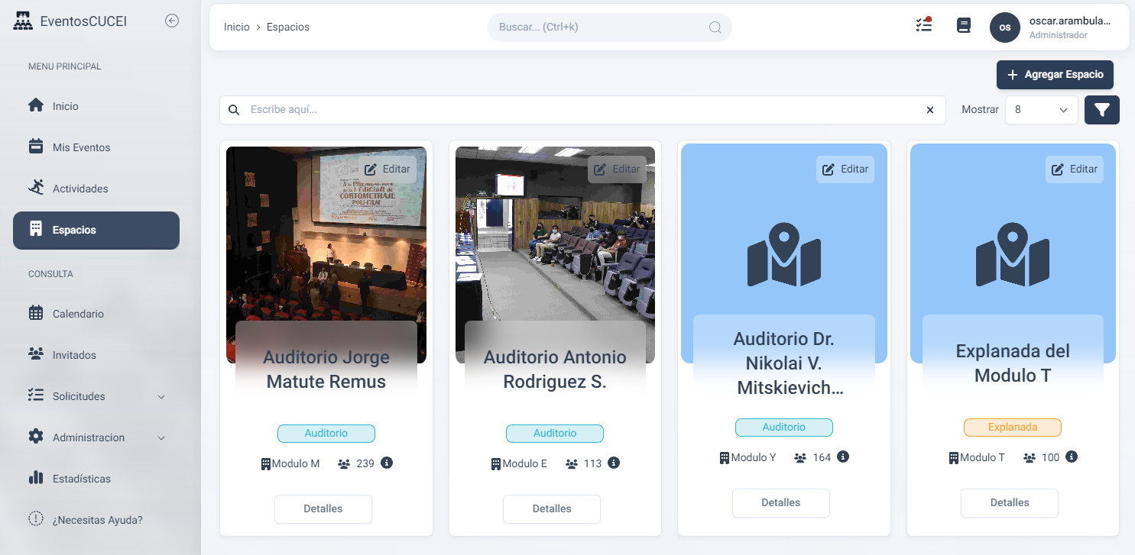The height and width of the screenshot is (555, 1135).
Task: Open Estadísticas in the sidebar
Action: tap(81, 479)
